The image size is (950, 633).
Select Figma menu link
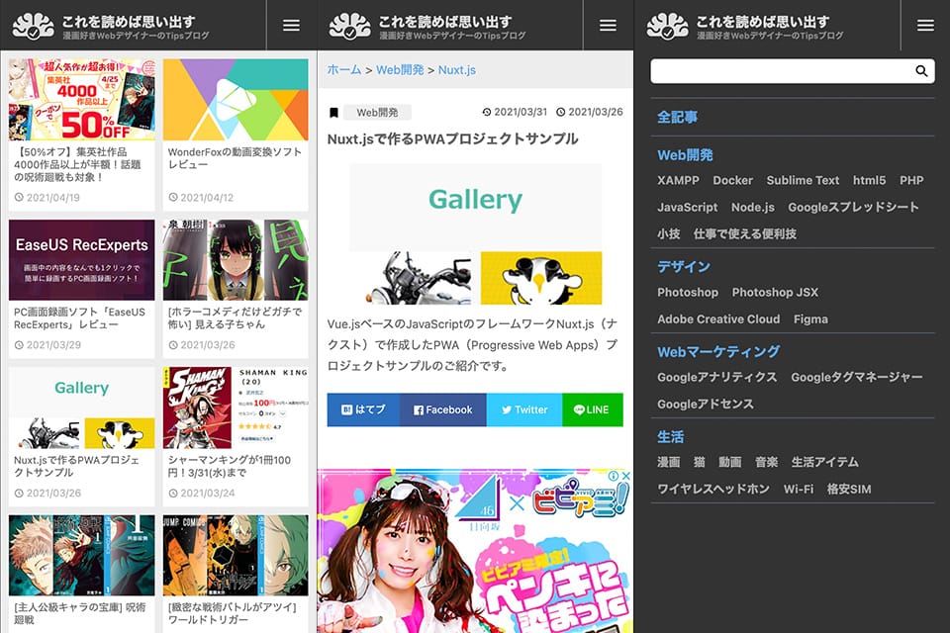pyautogui.click(x=810, y=319)
